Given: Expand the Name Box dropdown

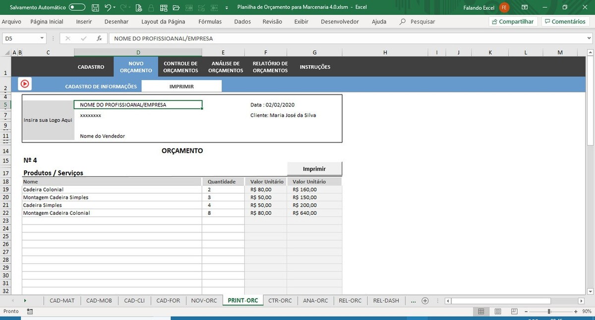Looking at the screenshot, I should pyautogui.click(x=42, y=39).
